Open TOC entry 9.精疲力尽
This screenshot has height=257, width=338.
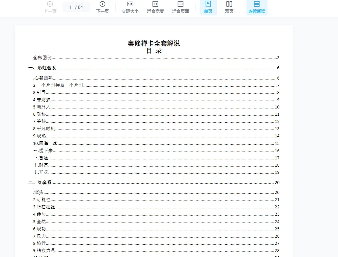click(156, 250)
